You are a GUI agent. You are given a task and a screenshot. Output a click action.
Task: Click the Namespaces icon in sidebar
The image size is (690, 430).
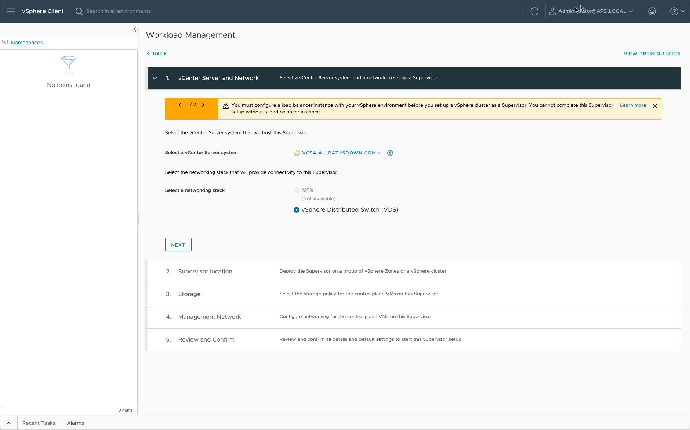tap(5, 43)
